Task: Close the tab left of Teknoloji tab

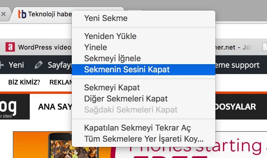Action: click(x=4, y=14)
